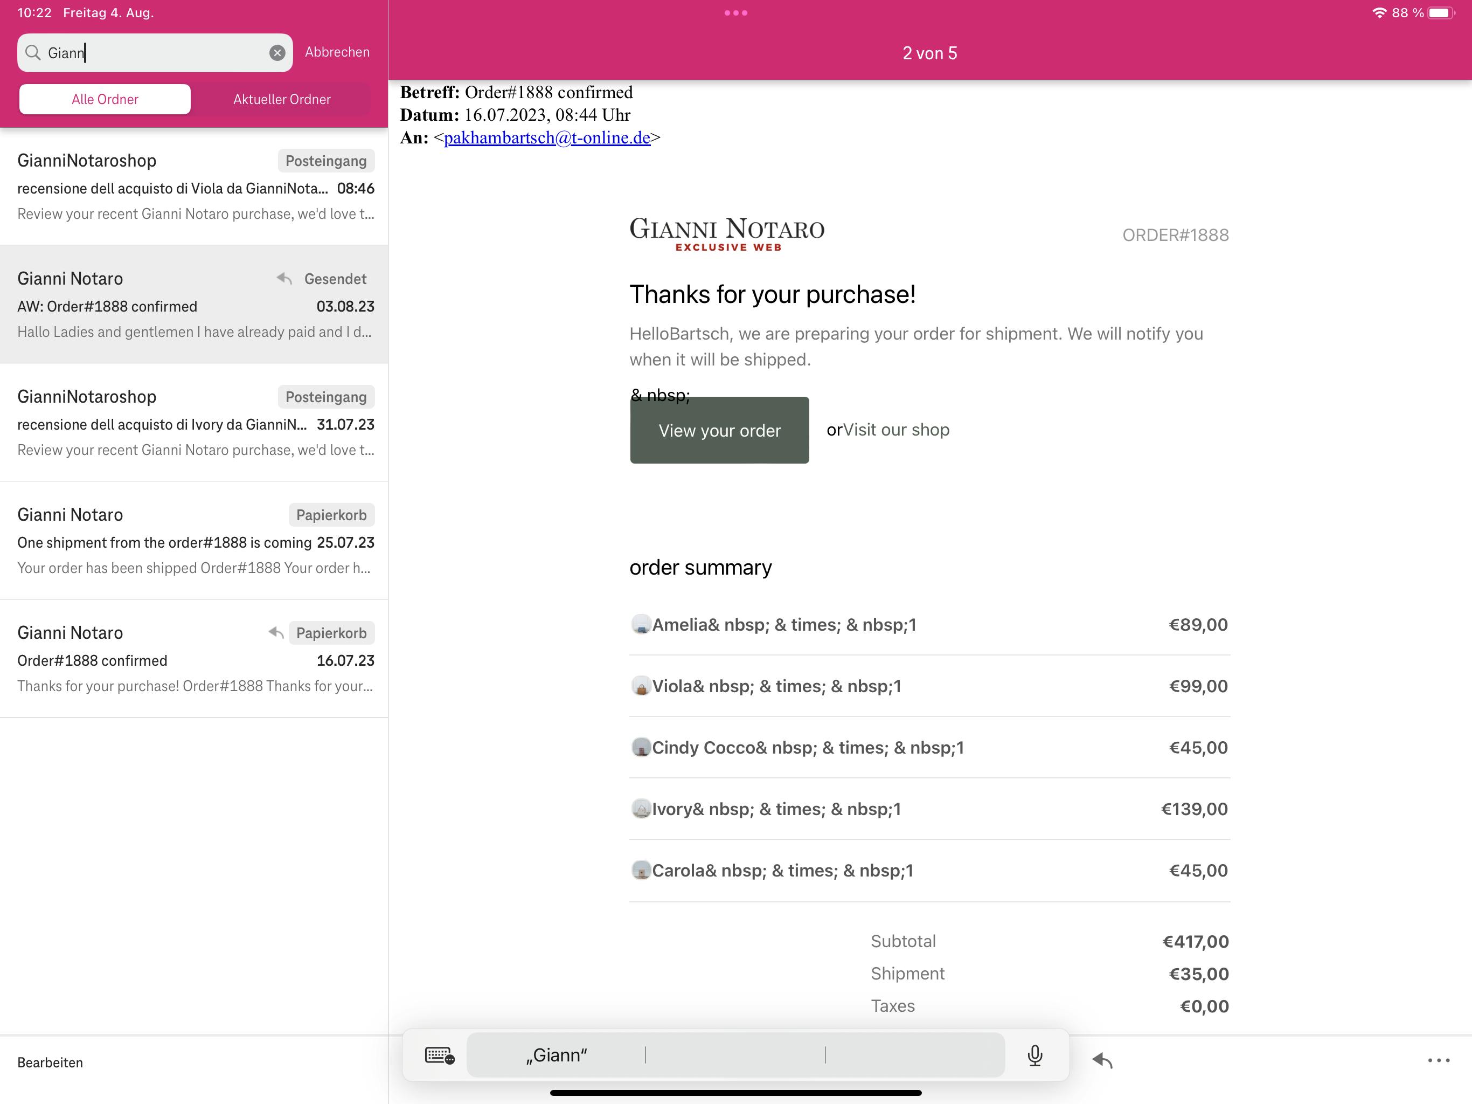The height and width of the screenshot is (1104, 1472).
Task: Tap the microphone dictation icon
Action: (x=1034, y=1055)
